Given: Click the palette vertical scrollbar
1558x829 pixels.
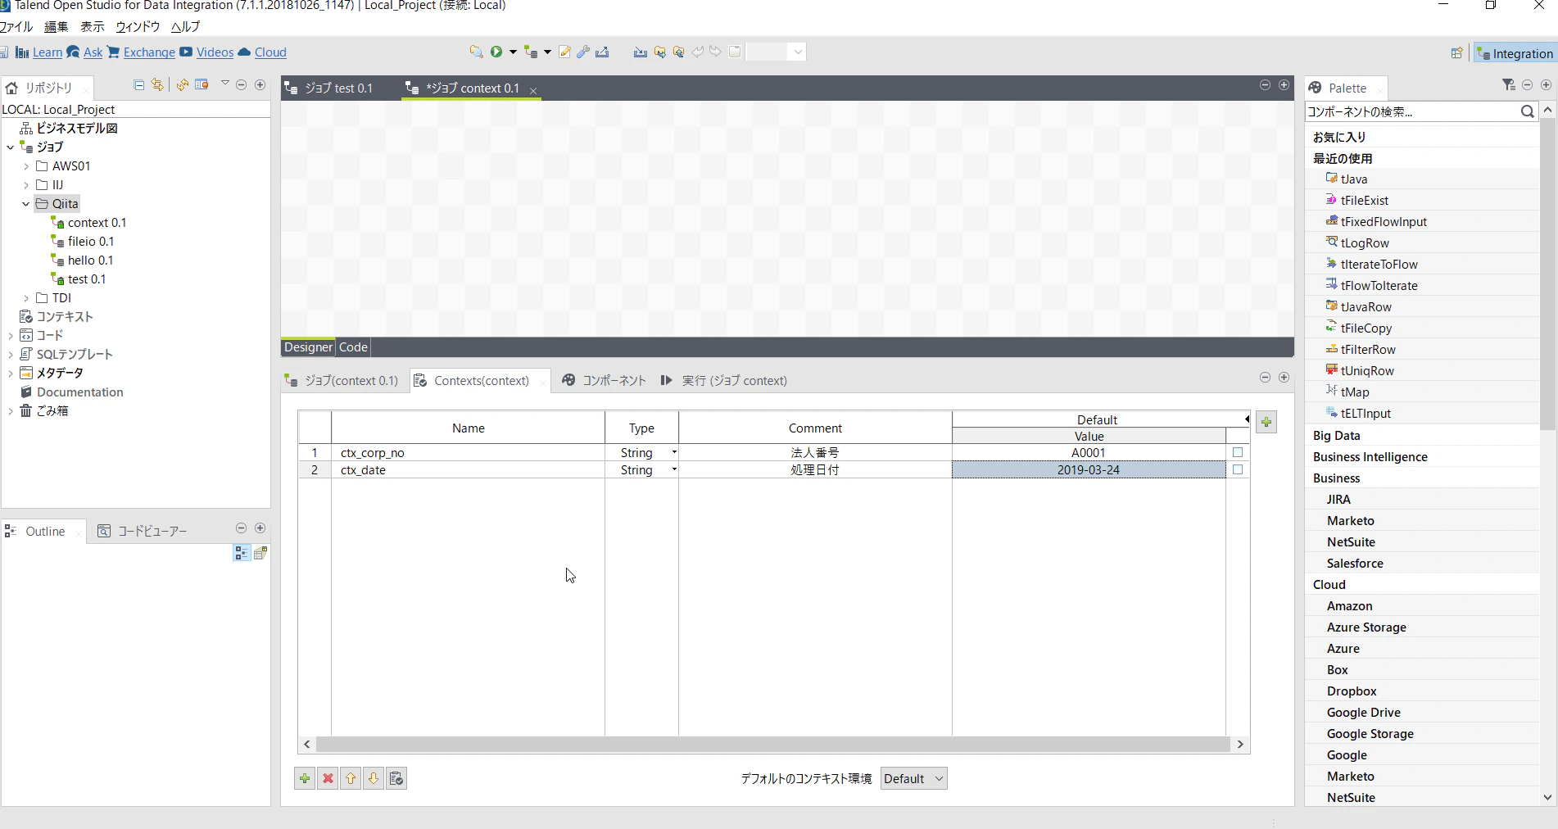Looking at the screenshot, I should pyautogui.click(x=1547, y=274).
